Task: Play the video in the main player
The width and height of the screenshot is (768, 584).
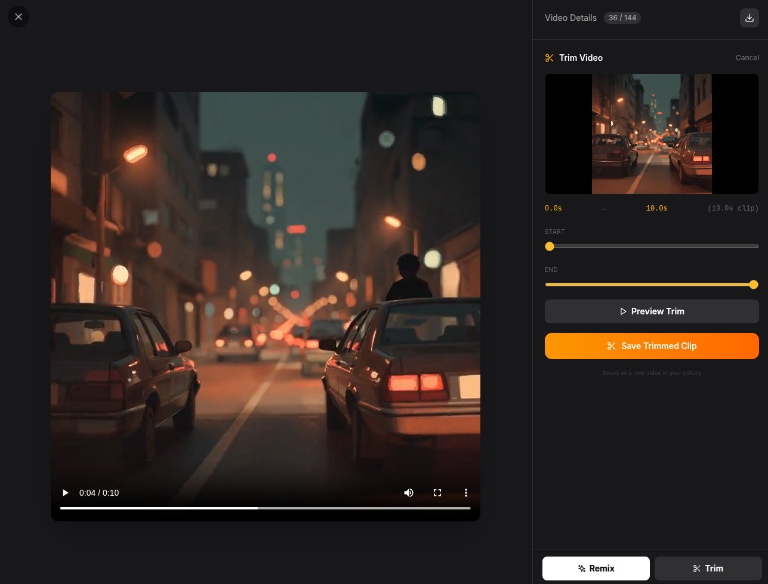Action: tap(66, 493)
